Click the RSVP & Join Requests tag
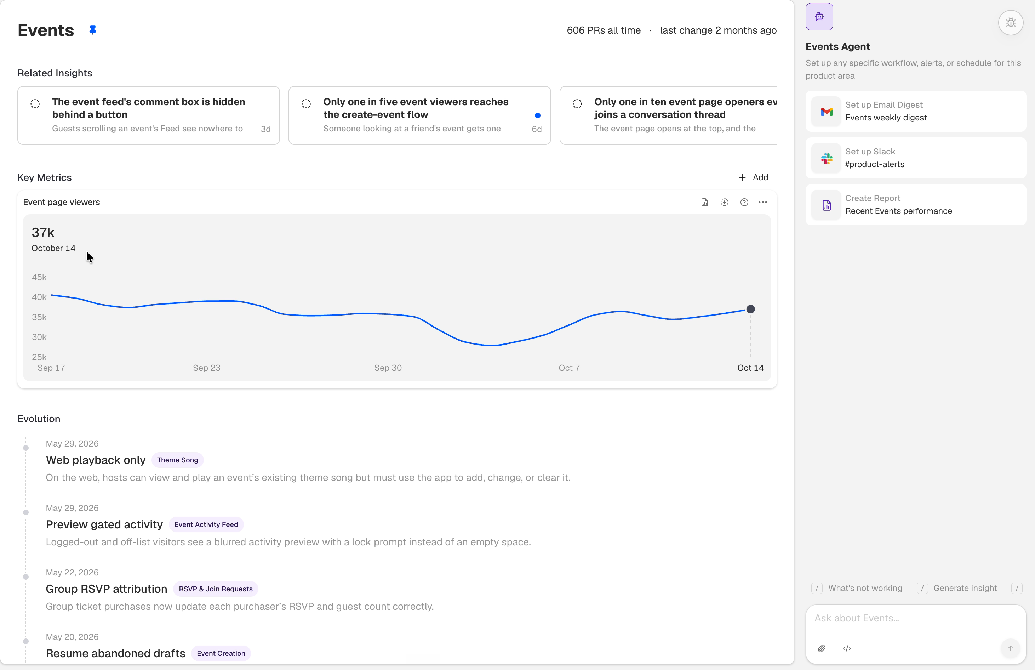This screenshot has height=670, width=1035. pyautogui.click(x=216, y=589)
